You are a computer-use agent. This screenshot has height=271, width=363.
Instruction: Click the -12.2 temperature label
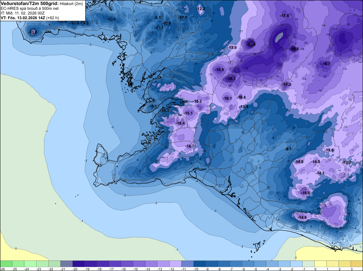pos(201,9)
